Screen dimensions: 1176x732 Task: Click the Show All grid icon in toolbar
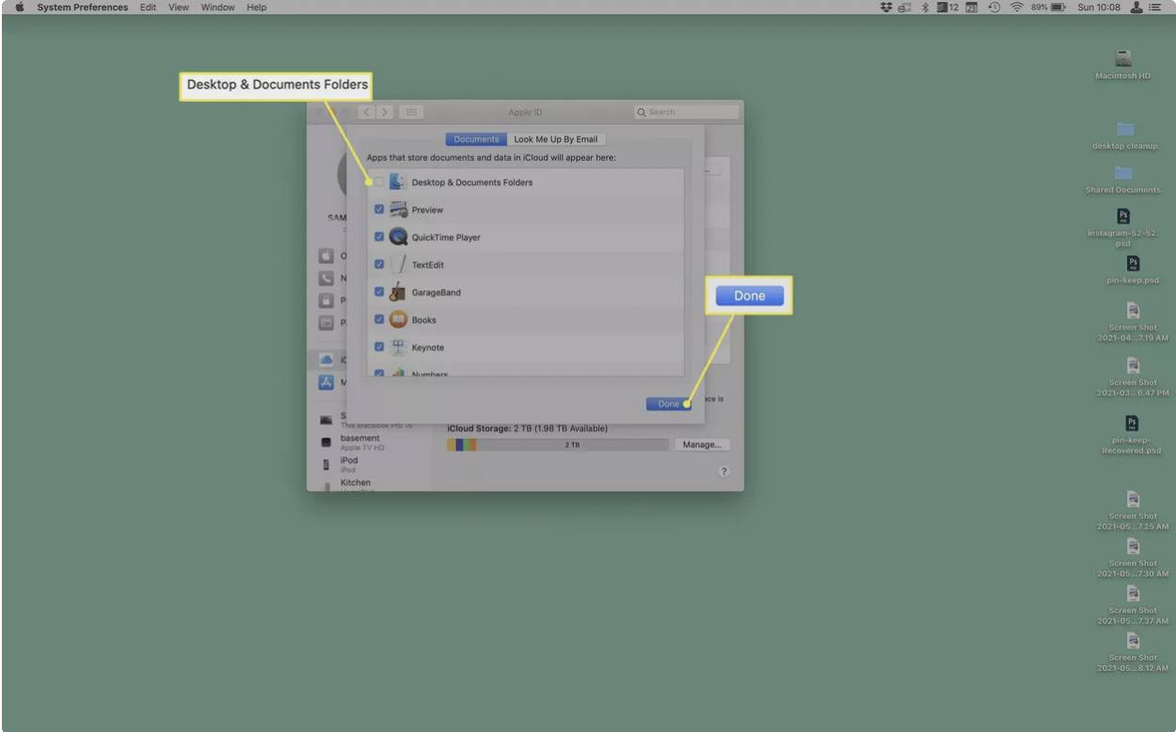[x=410, y=111]
